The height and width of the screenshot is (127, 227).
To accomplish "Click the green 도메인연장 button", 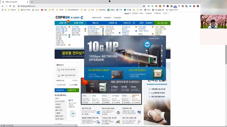I will (x=73, y=90).
